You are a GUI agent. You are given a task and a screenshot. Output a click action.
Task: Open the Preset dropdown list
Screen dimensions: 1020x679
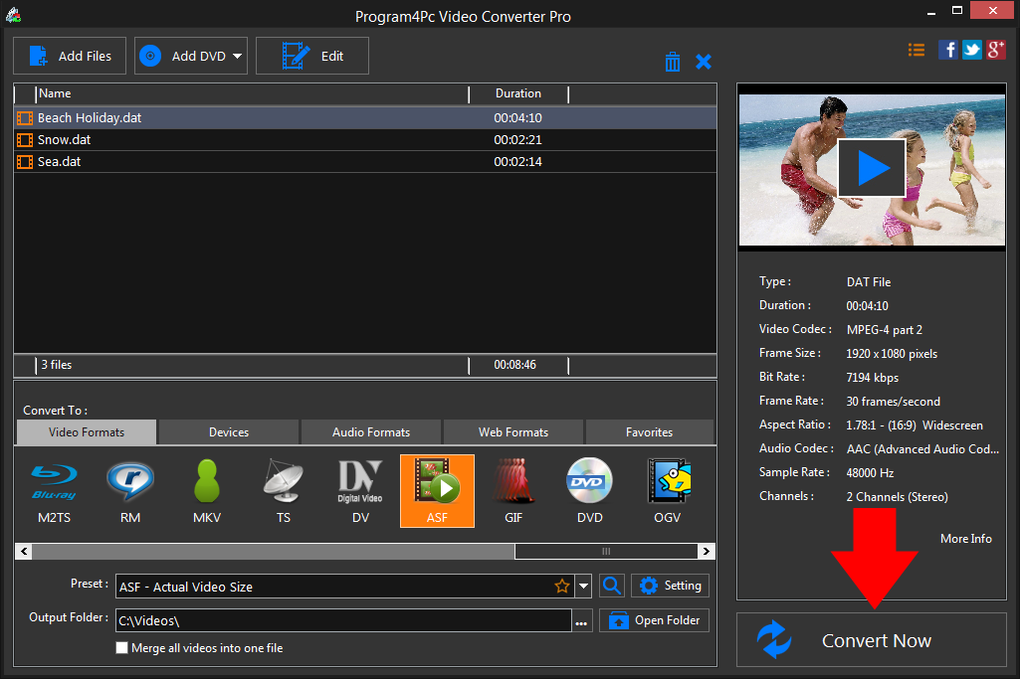[584, 587]
